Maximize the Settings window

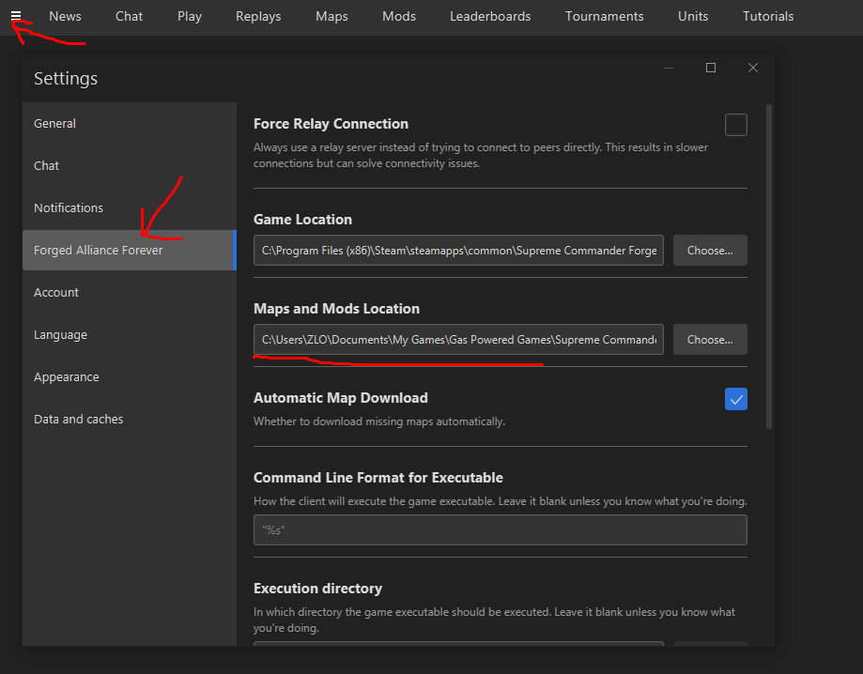coord(711,68)
